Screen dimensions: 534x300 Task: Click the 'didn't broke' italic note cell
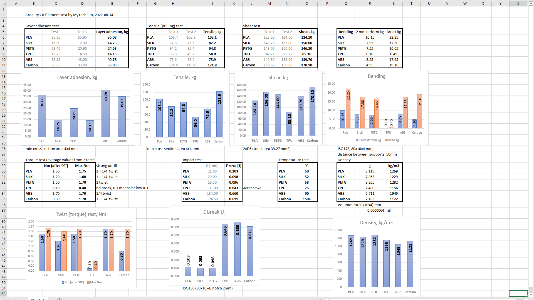pos(252,188)
